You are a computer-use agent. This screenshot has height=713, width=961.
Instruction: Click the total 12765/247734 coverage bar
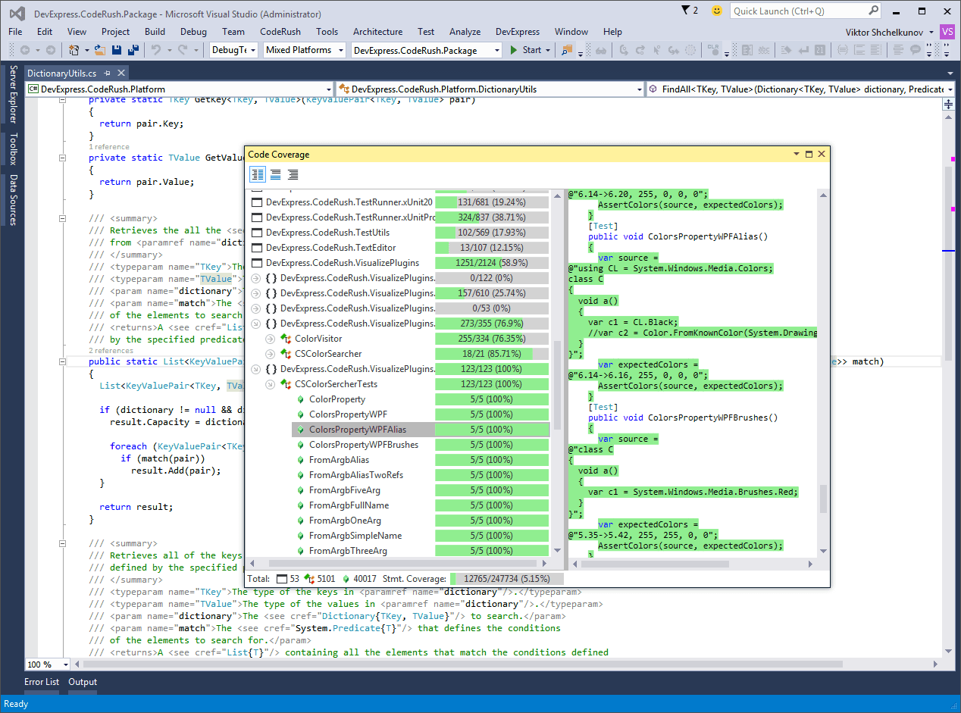coord(507,579)
